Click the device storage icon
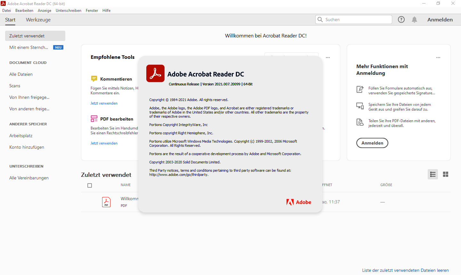This screenshot has width=461, height=275. [x=360, y=106]
